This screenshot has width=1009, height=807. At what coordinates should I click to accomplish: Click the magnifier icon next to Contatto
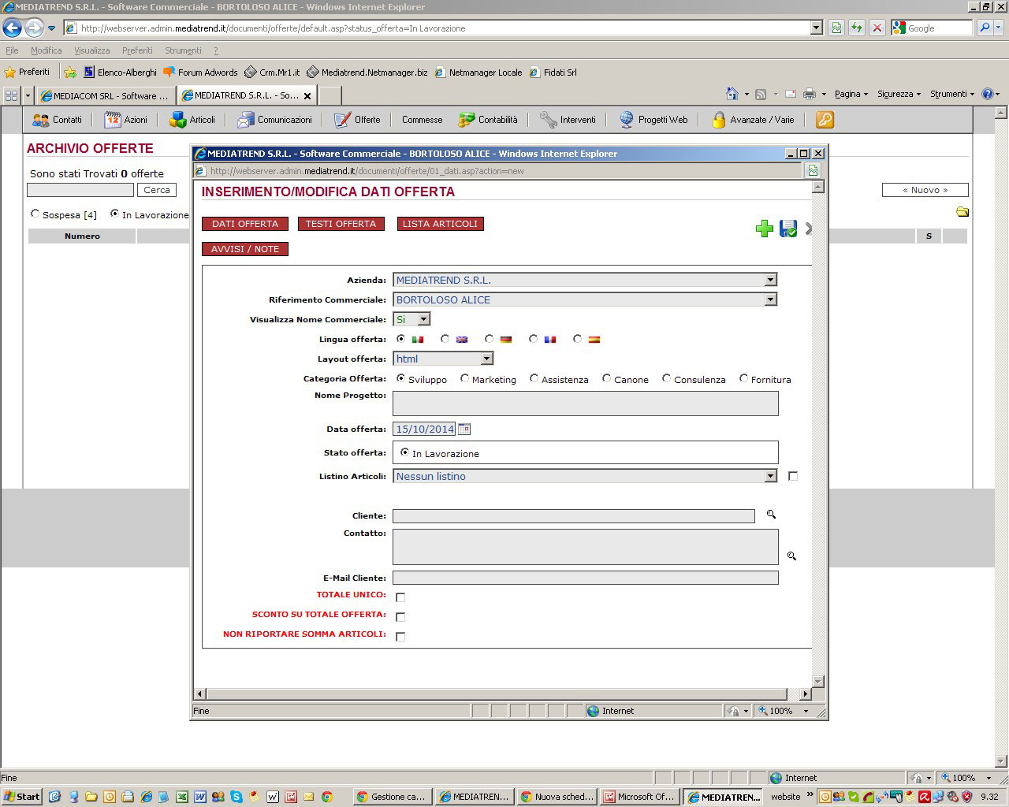(791, 556)
